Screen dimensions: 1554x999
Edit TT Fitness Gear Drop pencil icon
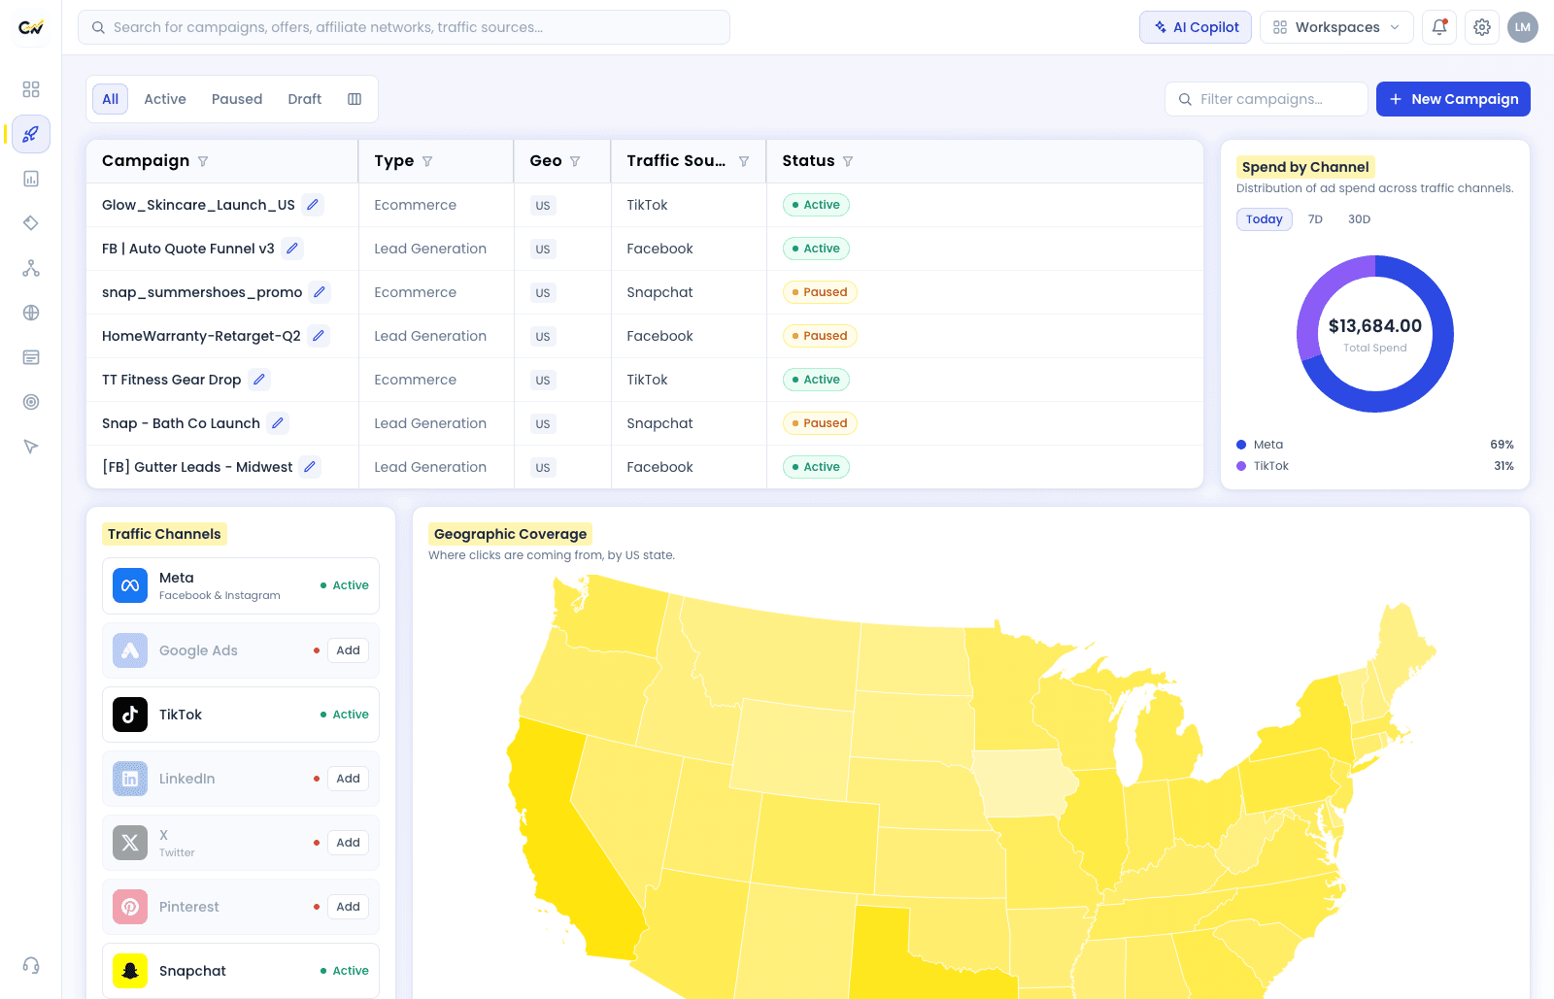click(259, 380)
